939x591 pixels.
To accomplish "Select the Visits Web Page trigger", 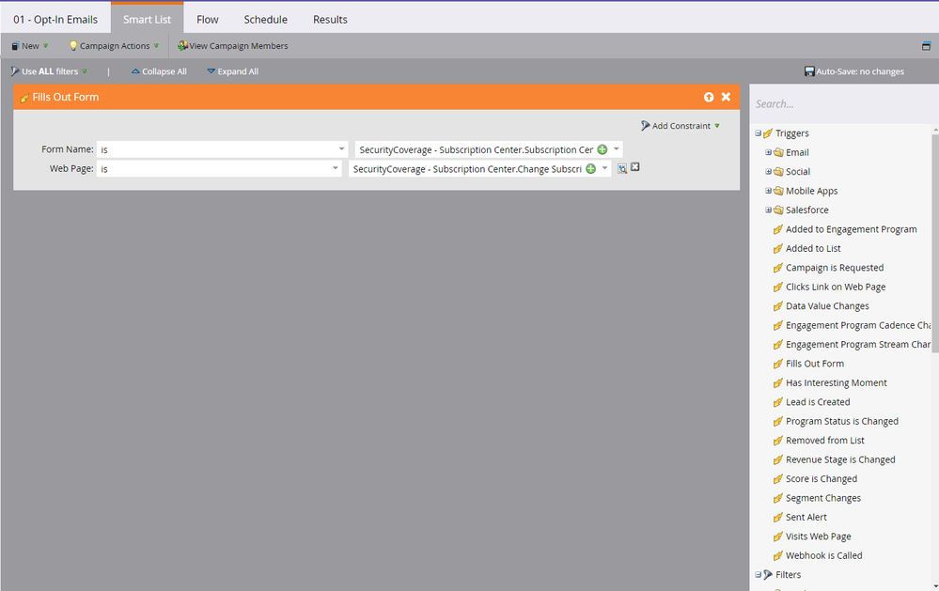I will click(818, 537).
